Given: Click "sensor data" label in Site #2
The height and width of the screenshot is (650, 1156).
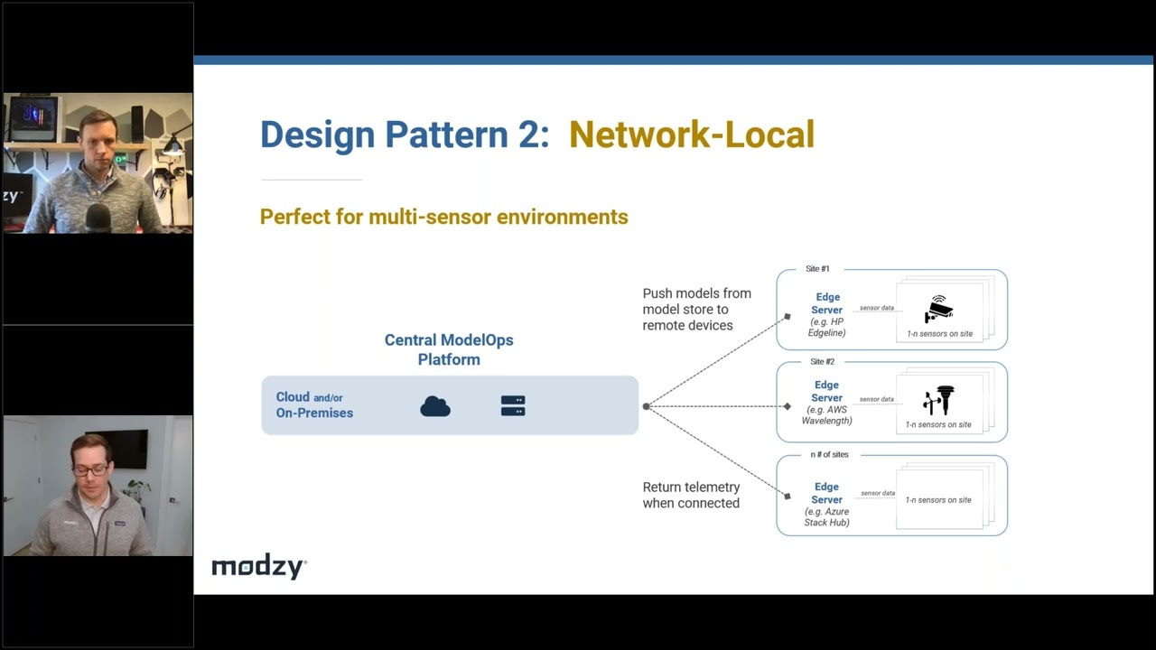Looking at the screenshot, I should (x=877, y=399).
